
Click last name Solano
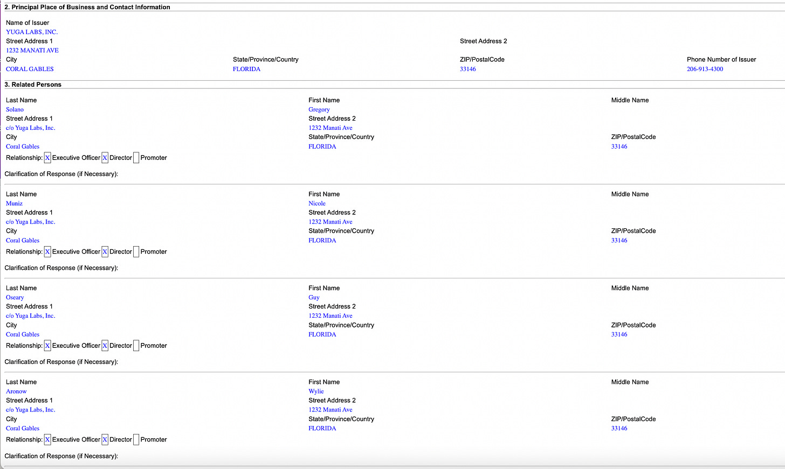pos(15,109)
